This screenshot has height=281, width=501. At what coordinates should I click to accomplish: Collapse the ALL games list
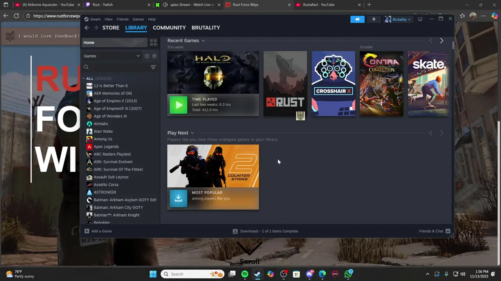[x=84, y=78]
